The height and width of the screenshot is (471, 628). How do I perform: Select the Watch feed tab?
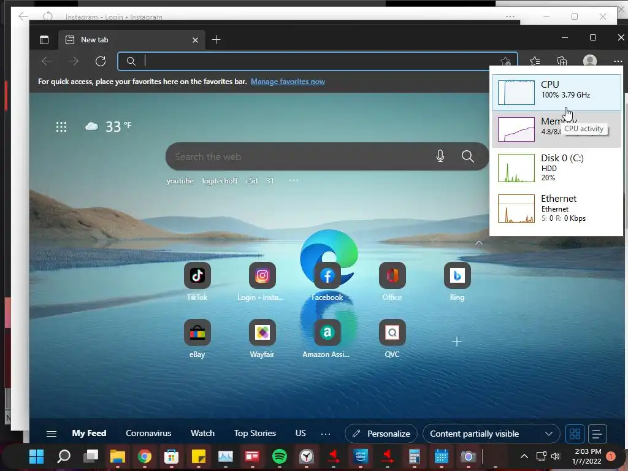(x=202, y=434)
